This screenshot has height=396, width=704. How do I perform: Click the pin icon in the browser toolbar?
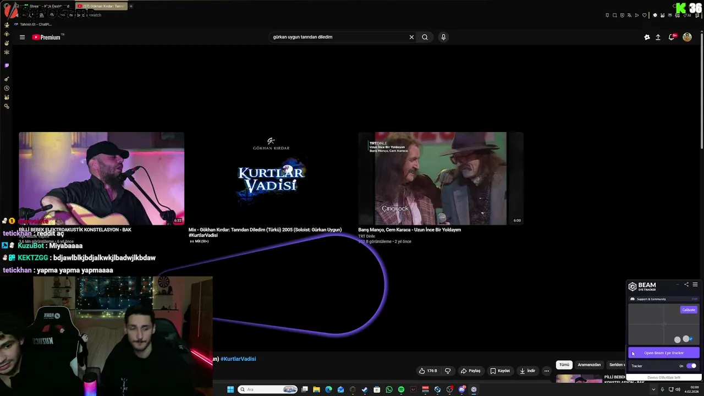point(607,15)
